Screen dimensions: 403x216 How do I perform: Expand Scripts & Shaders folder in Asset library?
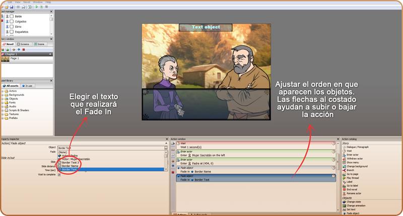tap(3, 110)
